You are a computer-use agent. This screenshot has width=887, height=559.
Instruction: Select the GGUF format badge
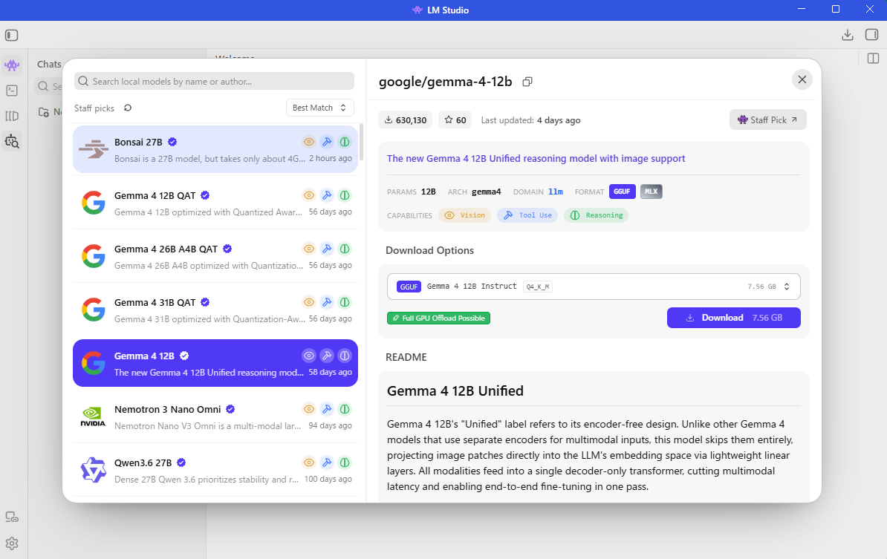[623, 192]
